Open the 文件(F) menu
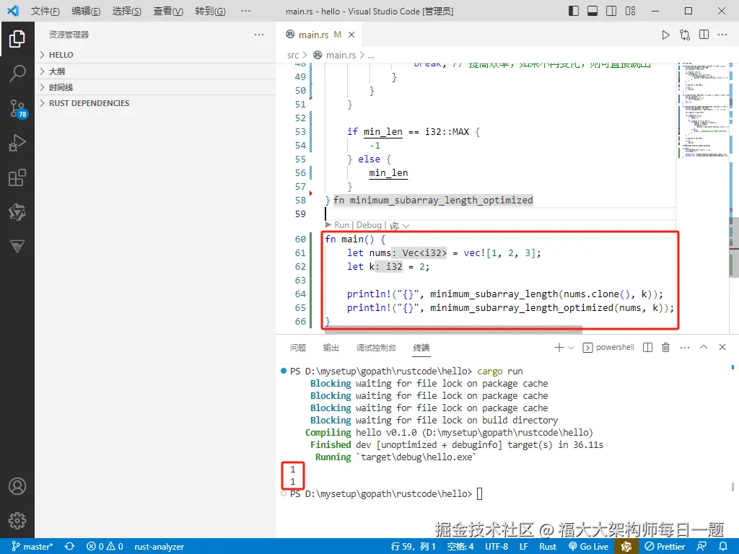 point(45,11)
